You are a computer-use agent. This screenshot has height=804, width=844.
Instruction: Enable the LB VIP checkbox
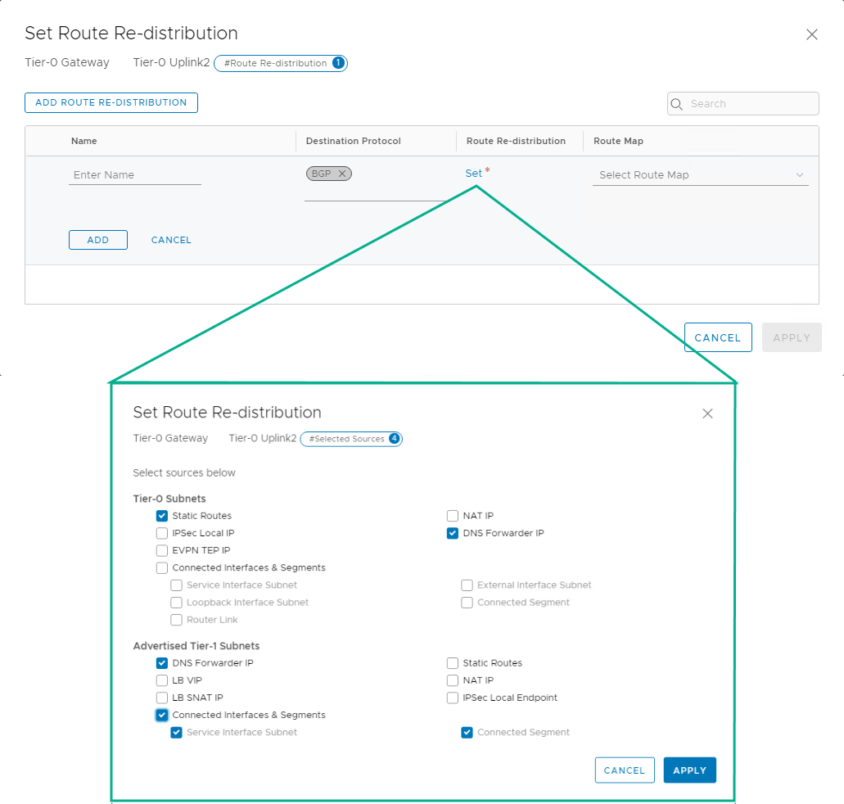161,680
